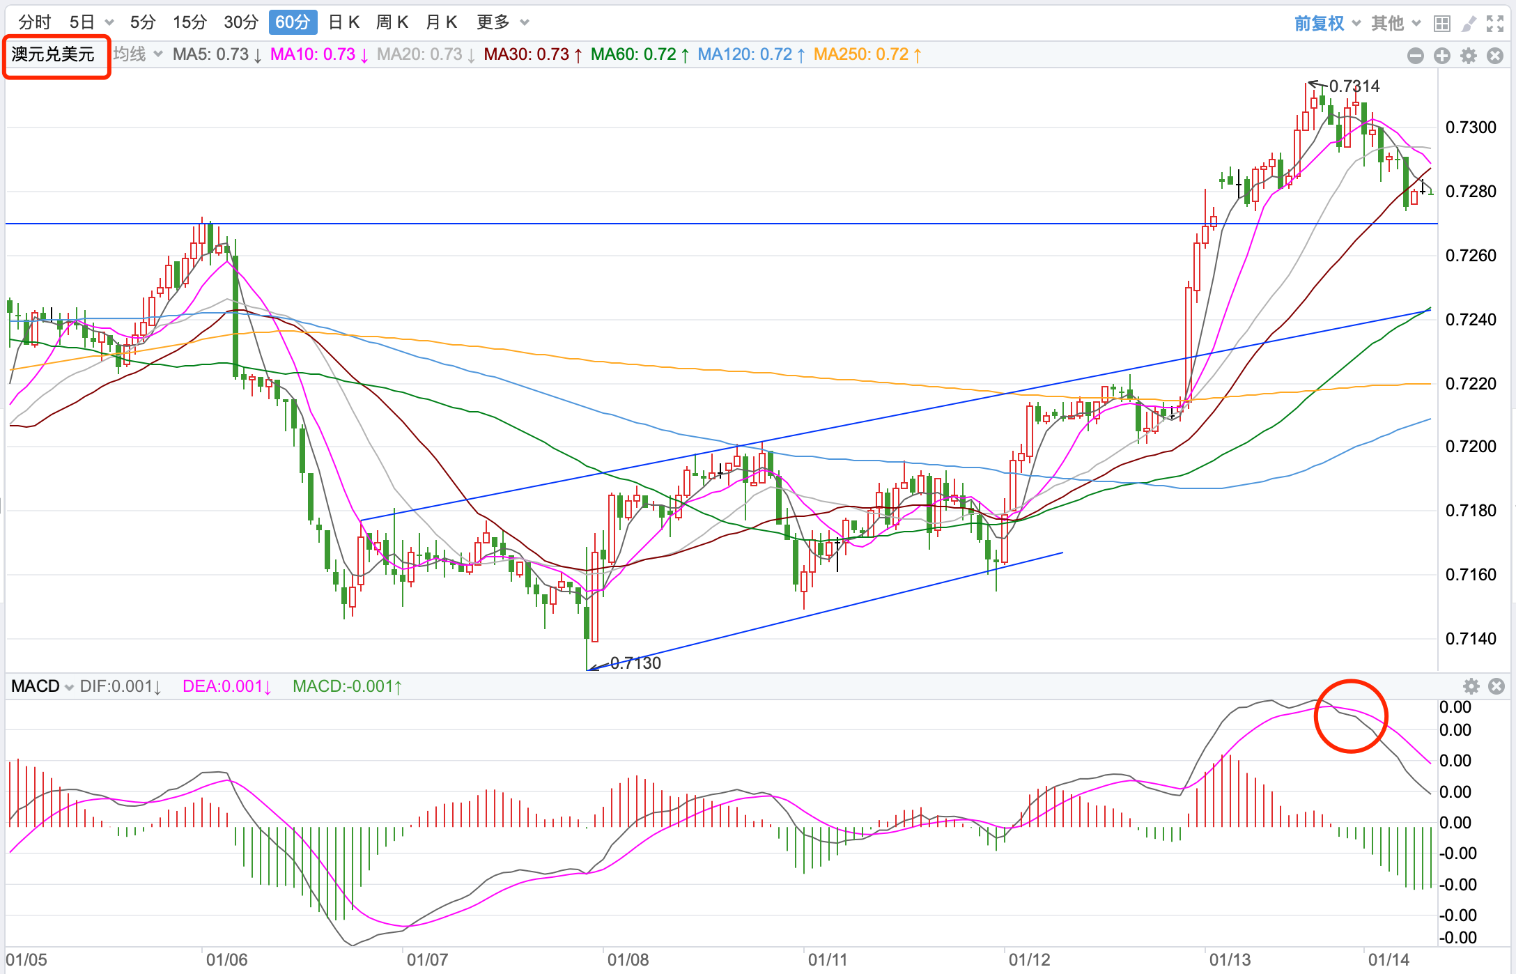Select the 15分 timeframe
Viewport: 1516px width, 974px height.
(x=190, y=22)
